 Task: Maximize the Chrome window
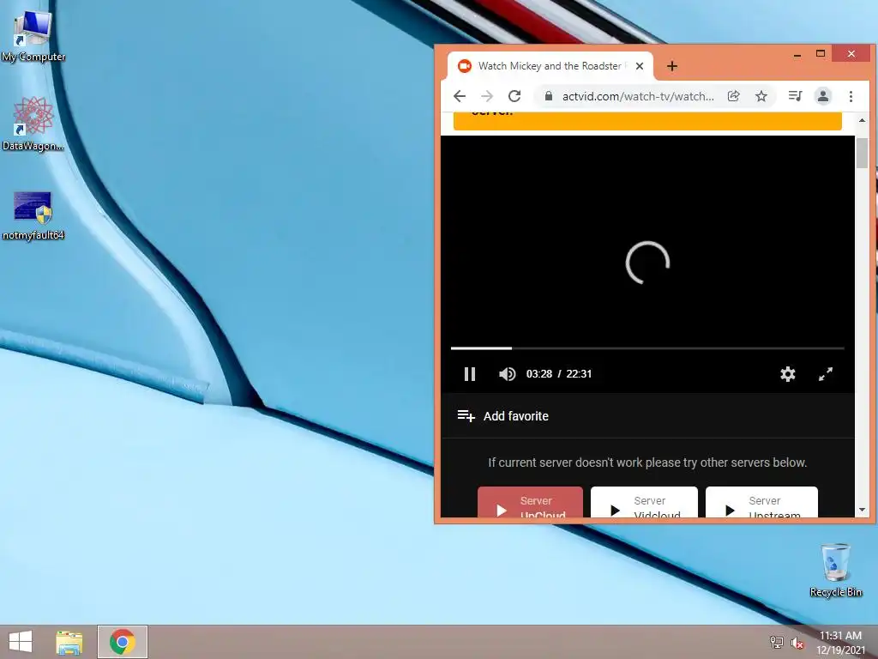(x=821, y=54)
